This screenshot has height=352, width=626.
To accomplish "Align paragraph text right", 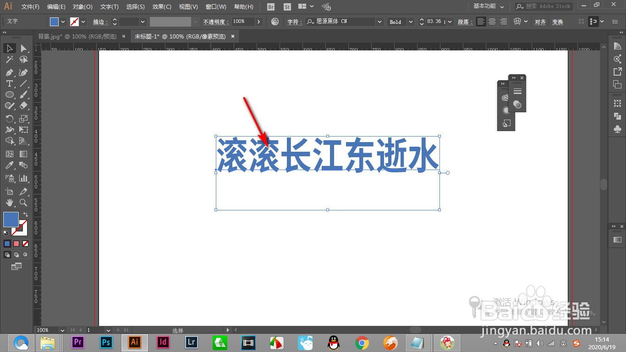I will tap(504, 22).
